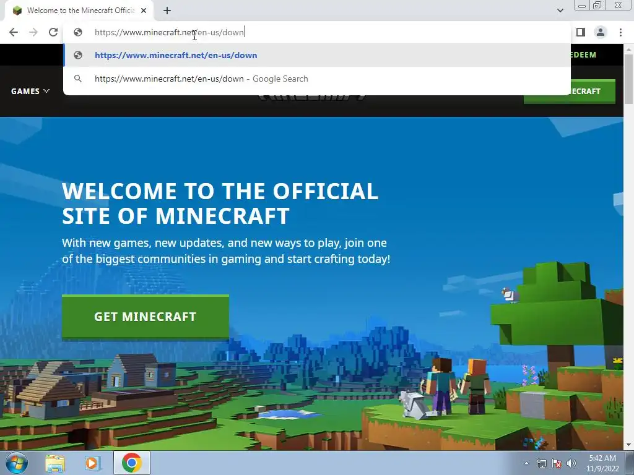Open the tab search dropdown arrow

click(x=560, y=11)
